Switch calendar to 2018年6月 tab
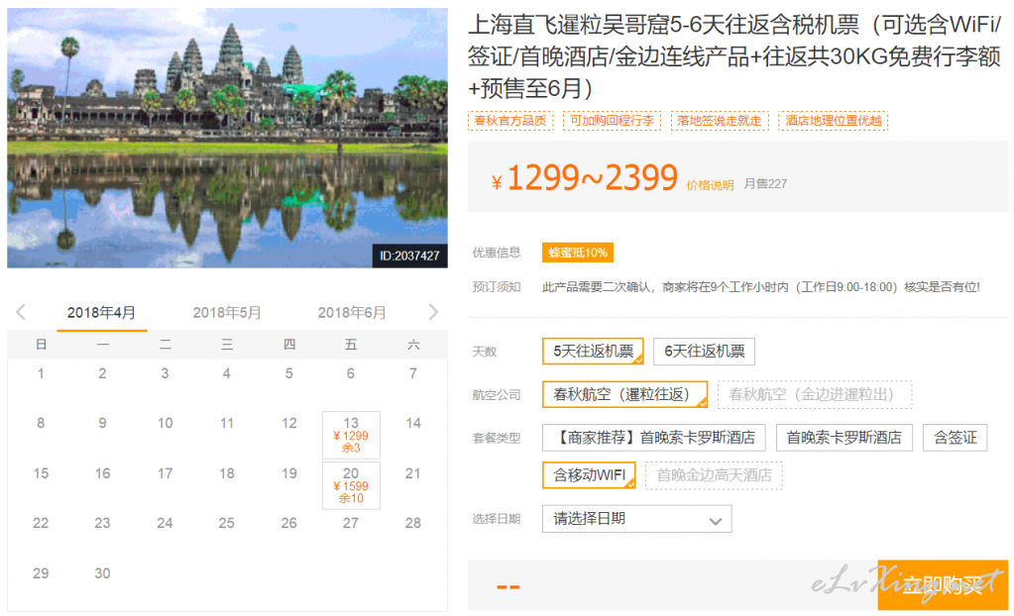The width and height of the screenshot is (1014, 616). 352,313
